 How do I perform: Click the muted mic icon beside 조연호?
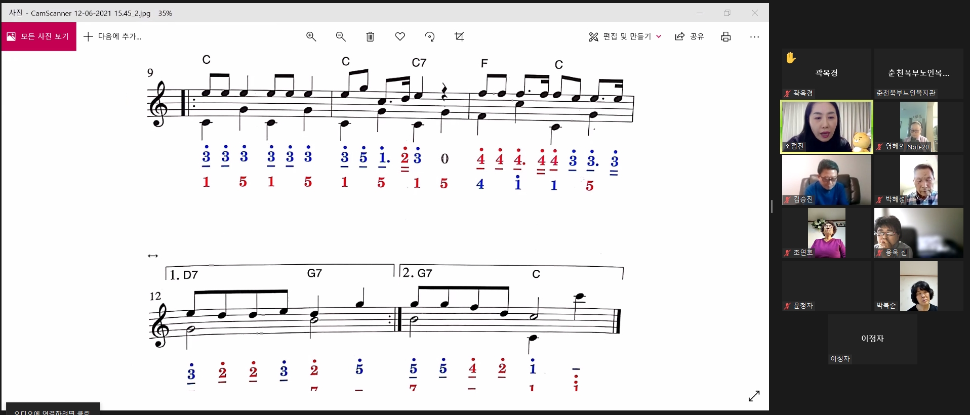[787, 253]
